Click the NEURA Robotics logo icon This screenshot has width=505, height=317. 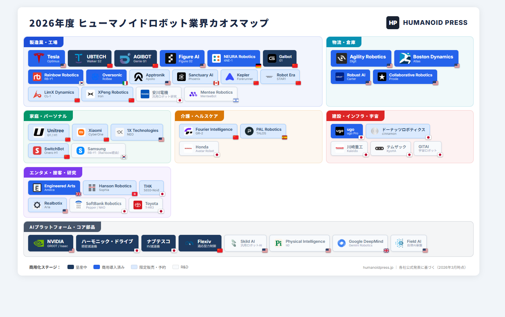(x=216, y=58)
